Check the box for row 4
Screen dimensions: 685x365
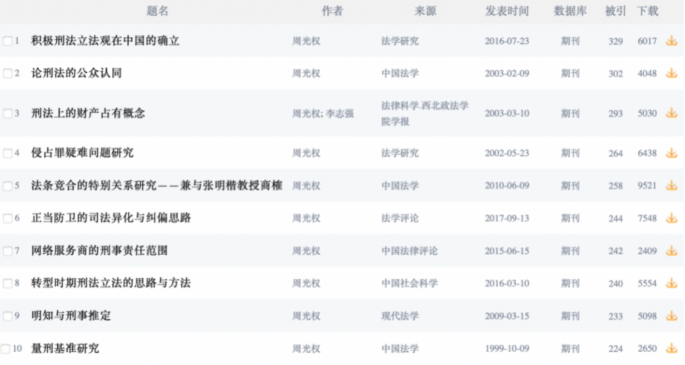(x=8, y=153)
